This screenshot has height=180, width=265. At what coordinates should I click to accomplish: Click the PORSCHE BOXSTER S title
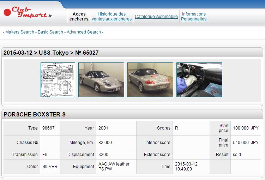tap(35, 115)
